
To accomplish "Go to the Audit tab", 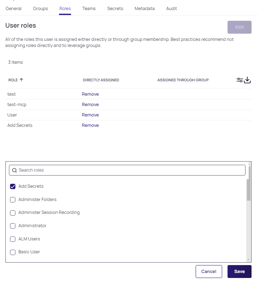I will coord(171,9).
